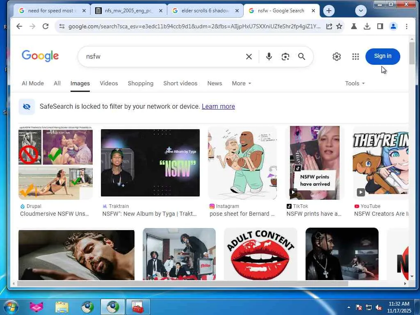
Task: Open the browser profile avatar
Action: pyautogui.click(x=393, y=26)
